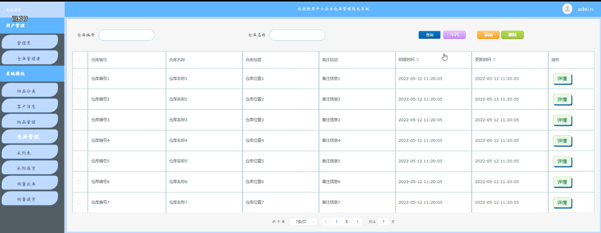This screenshot has width=601, height=233.
Task: Click the blue 查询 search button
Action: pos(429,35)
